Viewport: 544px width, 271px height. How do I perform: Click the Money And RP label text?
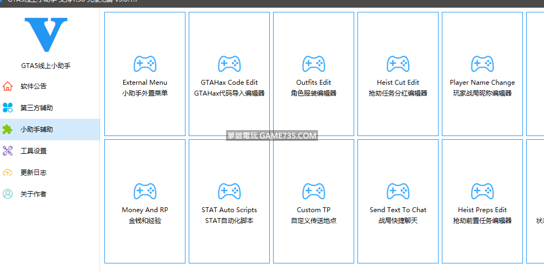[145, 210]
